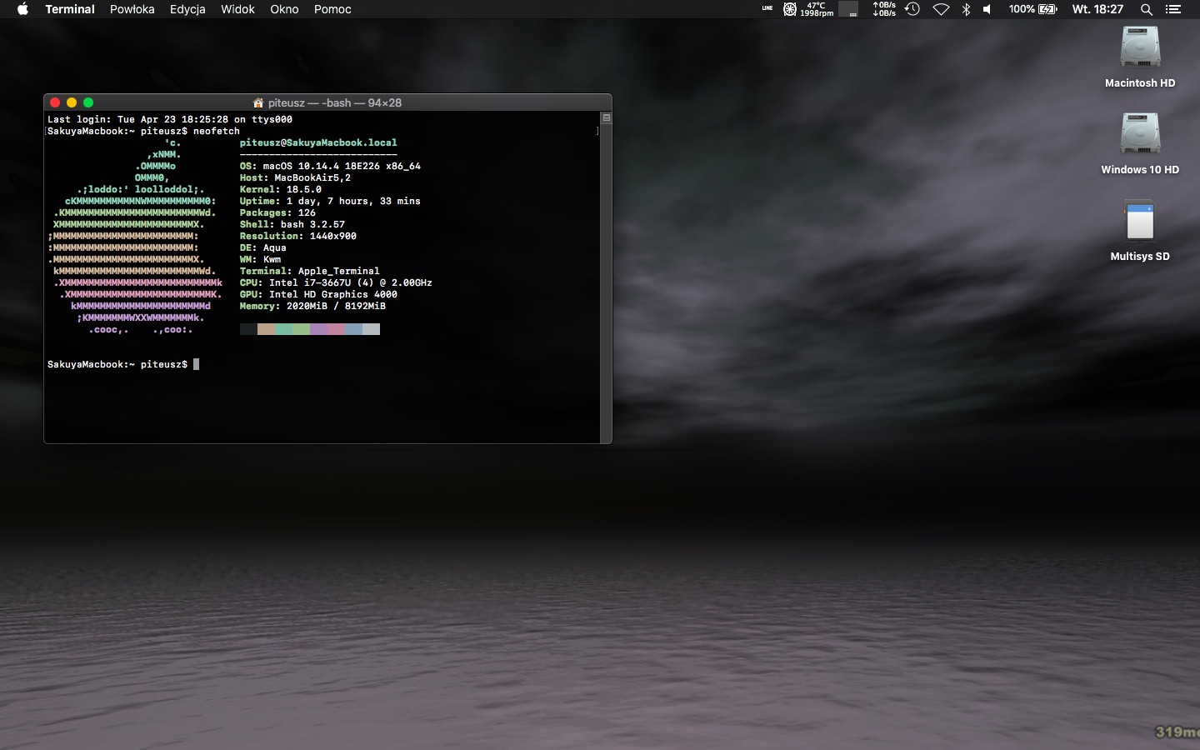This screenshot has height=750, width=1200.
Task: Open the network speed indicator
Action: click(884, 9)
